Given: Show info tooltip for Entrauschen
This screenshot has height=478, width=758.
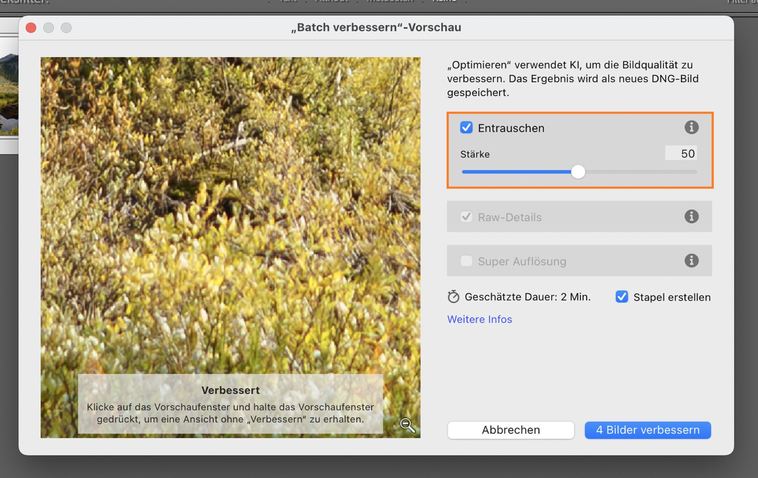Looking at the screenshot, I should click(x=691, y=127).
